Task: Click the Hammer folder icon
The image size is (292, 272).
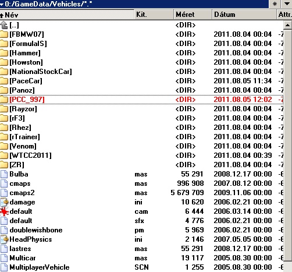Action: click(x=4, y=53)
